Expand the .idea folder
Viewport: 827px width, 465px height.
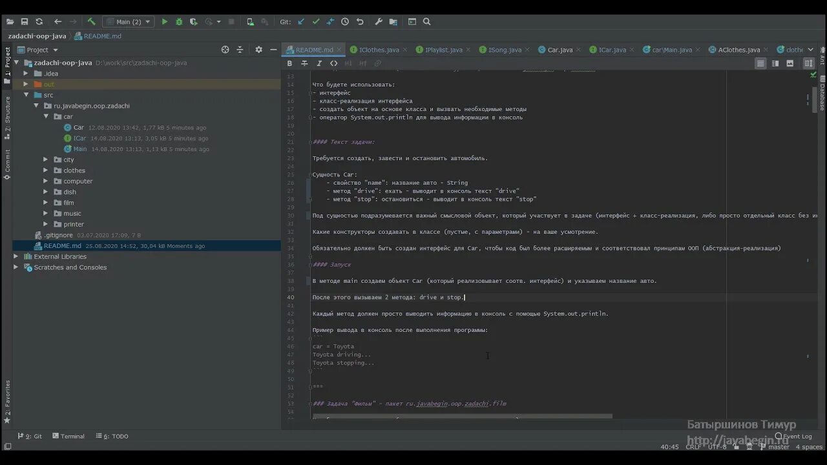tap(26, 74)
